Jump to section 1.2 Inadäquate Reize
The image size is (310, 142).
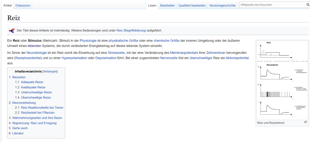click(33, 87)
